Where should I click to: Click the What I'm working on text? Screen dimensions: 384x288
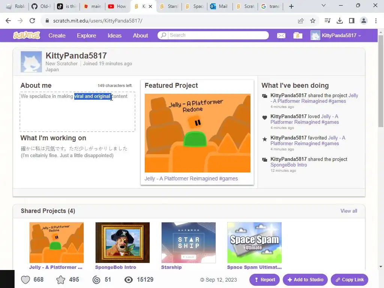click(x=74, y=152)
